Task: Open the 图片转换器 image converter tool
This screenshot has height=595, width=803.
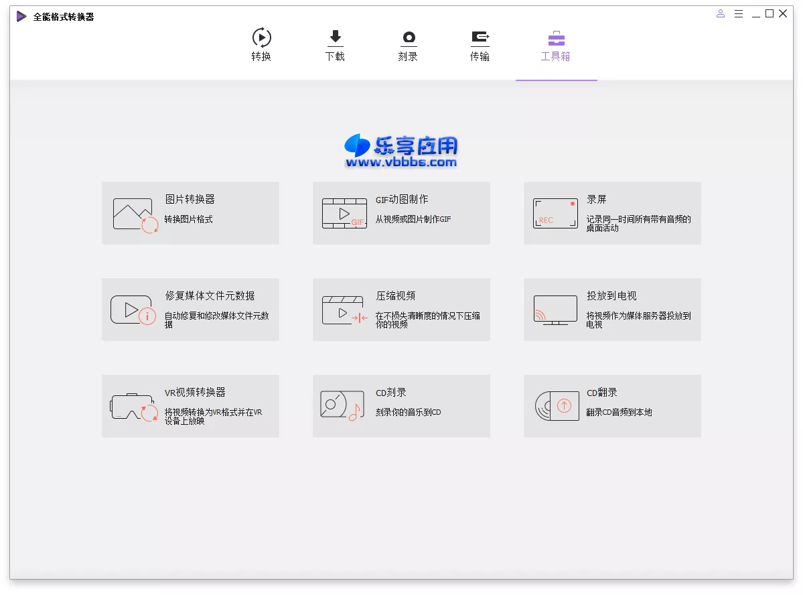Action: [190, 212]
